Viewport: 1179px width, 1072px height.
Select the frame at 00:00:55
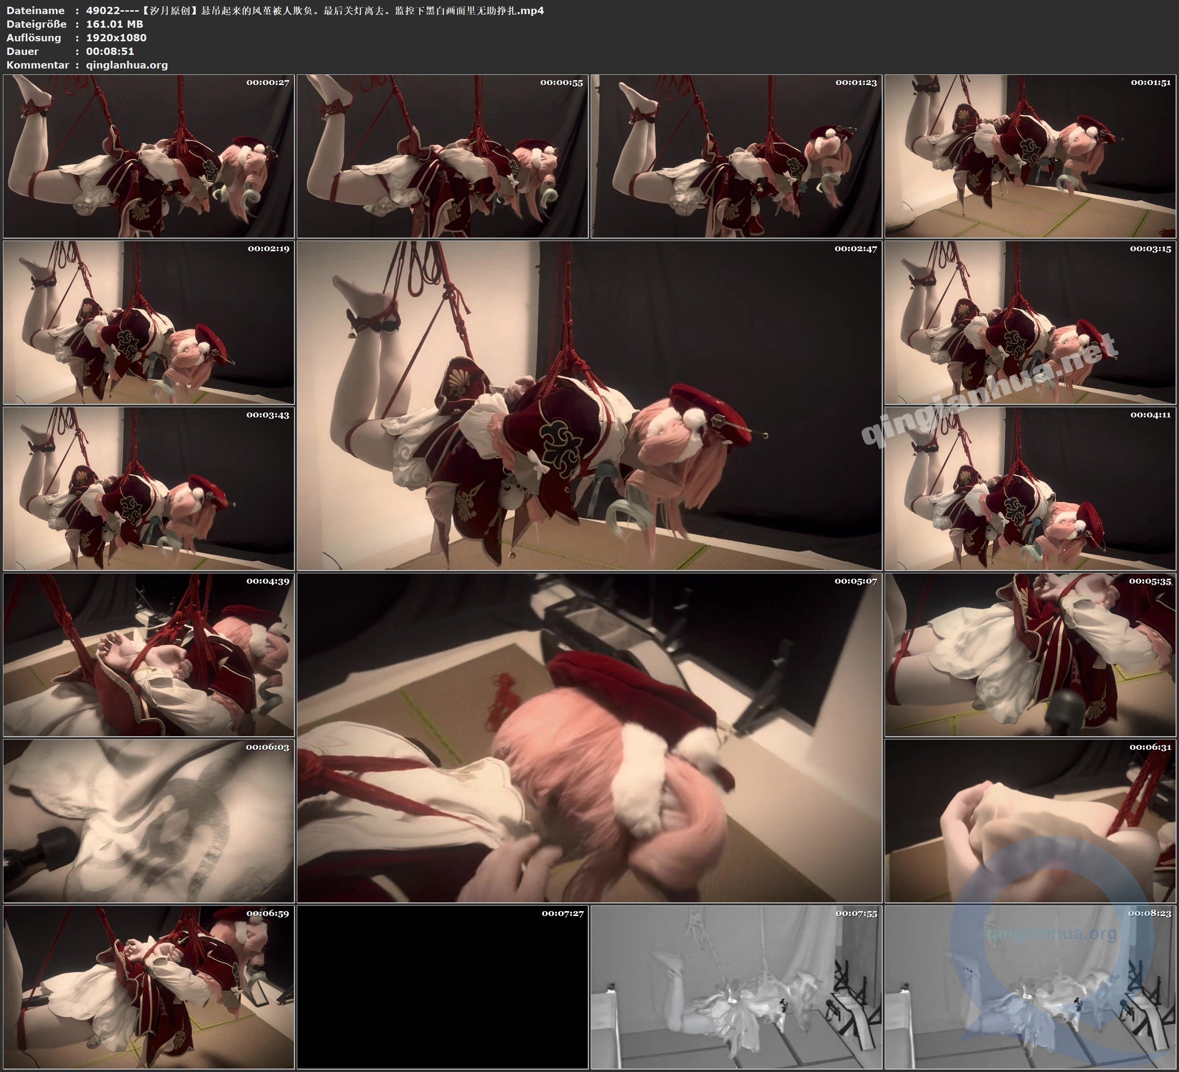(x=442, y=156)
